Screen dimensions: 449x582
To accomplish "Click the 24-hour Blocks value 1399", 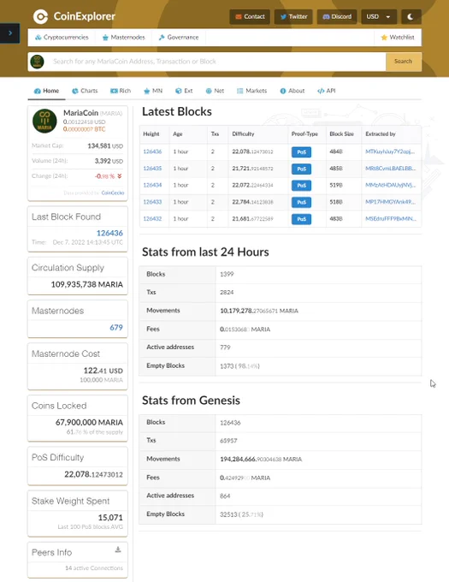I will (227, 274).
